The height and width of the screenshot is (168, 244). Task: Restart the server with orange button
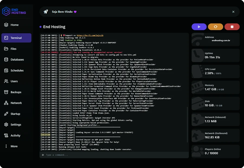tap(216, 27)
